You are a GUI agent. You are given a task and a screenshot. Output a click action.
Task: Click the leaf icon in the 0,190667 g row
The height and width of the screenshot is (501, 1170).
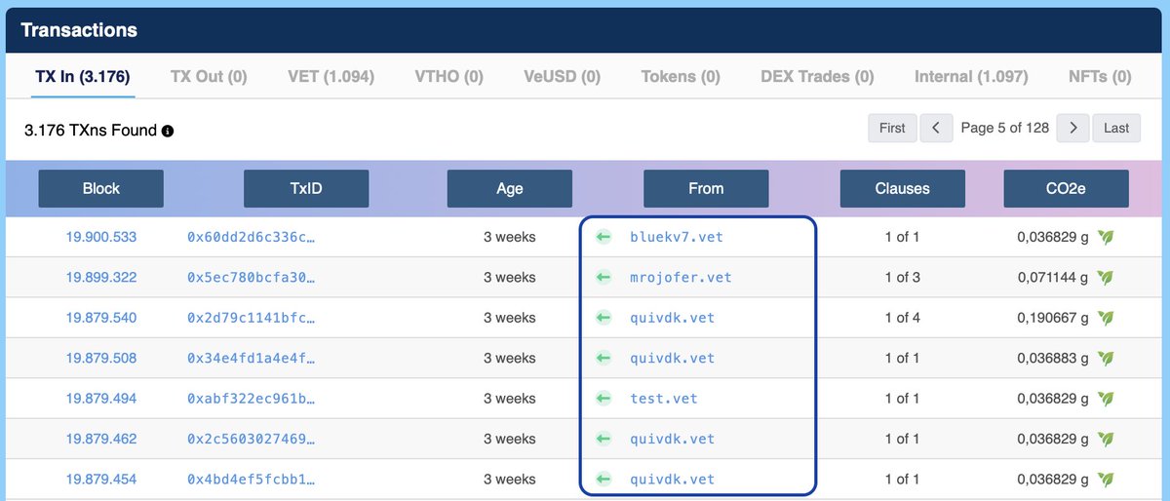point(1106,318)
